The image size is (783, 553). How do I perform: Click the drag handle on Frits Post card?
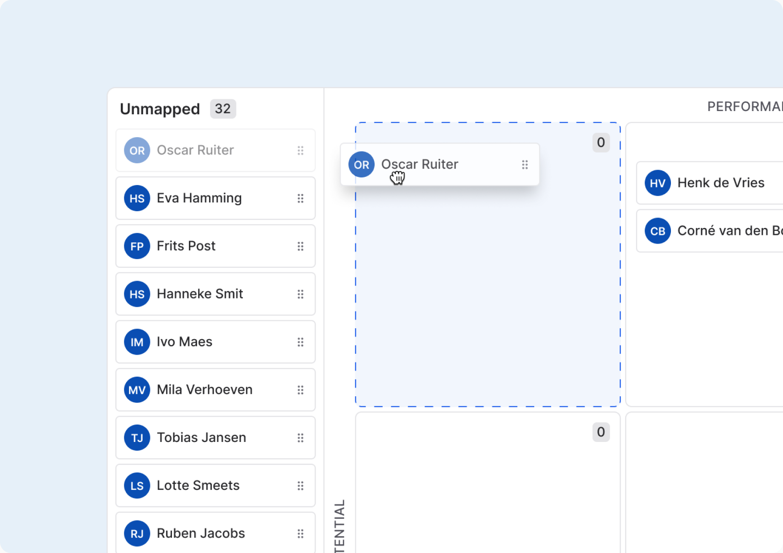300,246
